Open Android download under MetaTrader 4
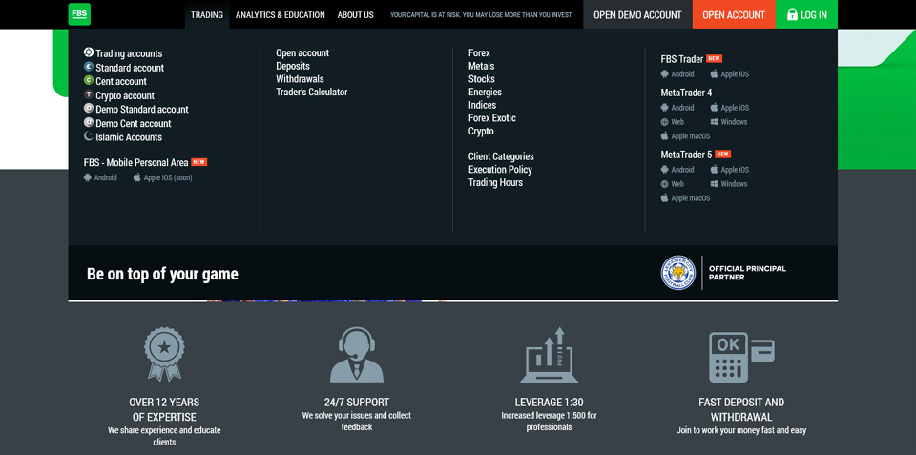Image resolution: width=916 pixels, height=455 pixels. click(x=677, y=108)
